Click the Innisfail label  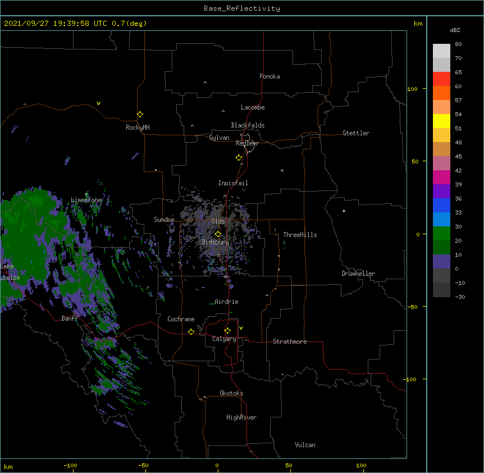coord(233,183)
